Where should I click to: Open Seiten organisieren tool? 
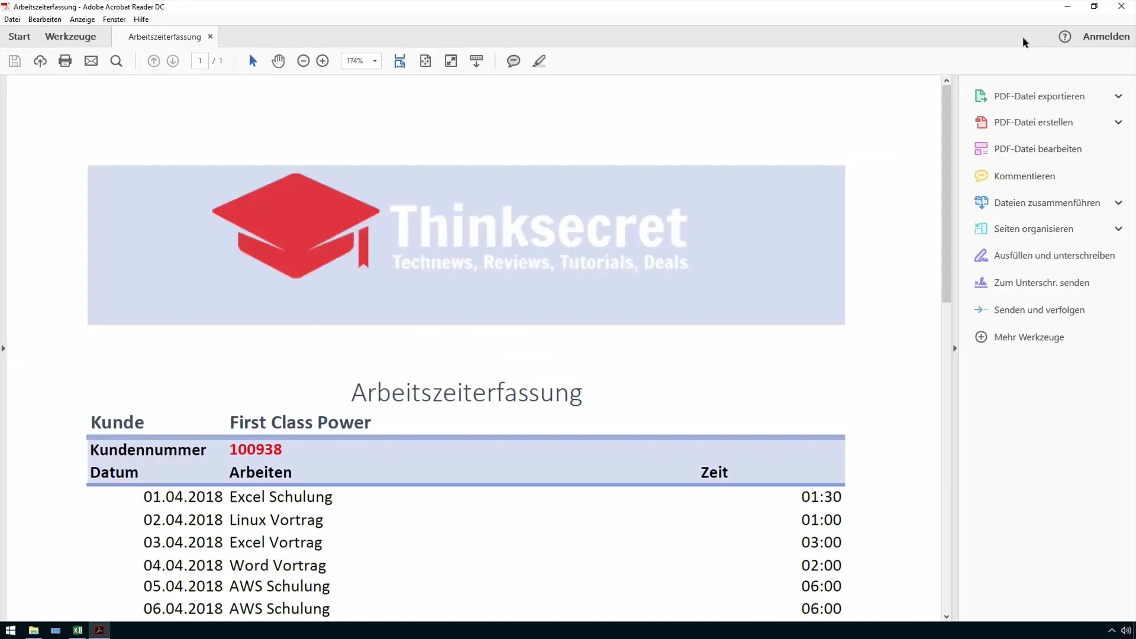pyautogui.click(x=1033, y=229)
